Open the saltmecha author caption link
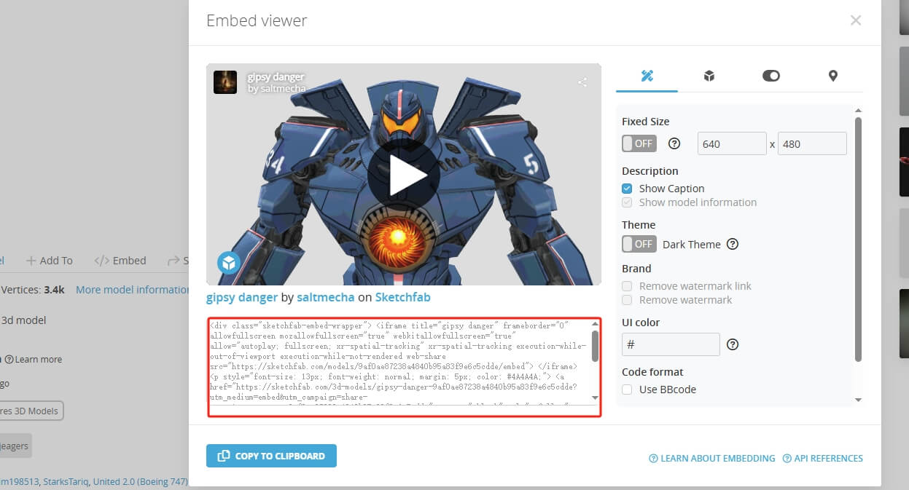 coord(326,298)
